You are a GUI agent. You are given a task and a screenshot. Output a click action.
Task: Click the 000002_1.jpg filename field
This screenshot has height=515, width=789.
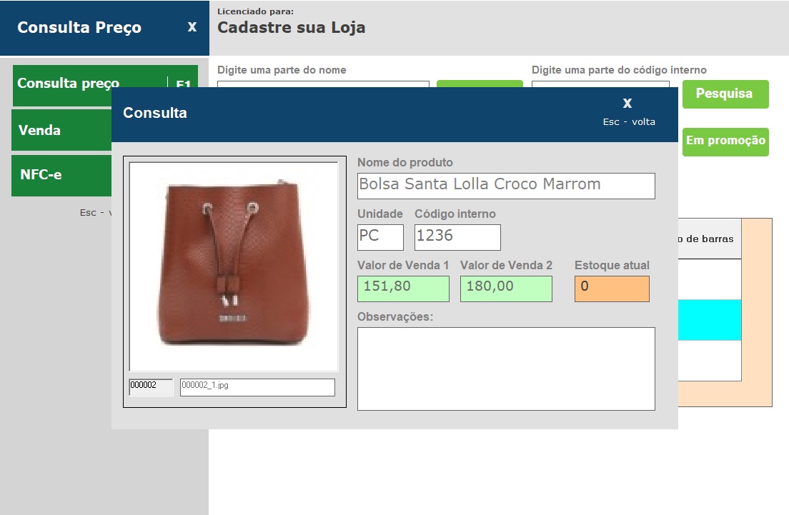(257, 386)
